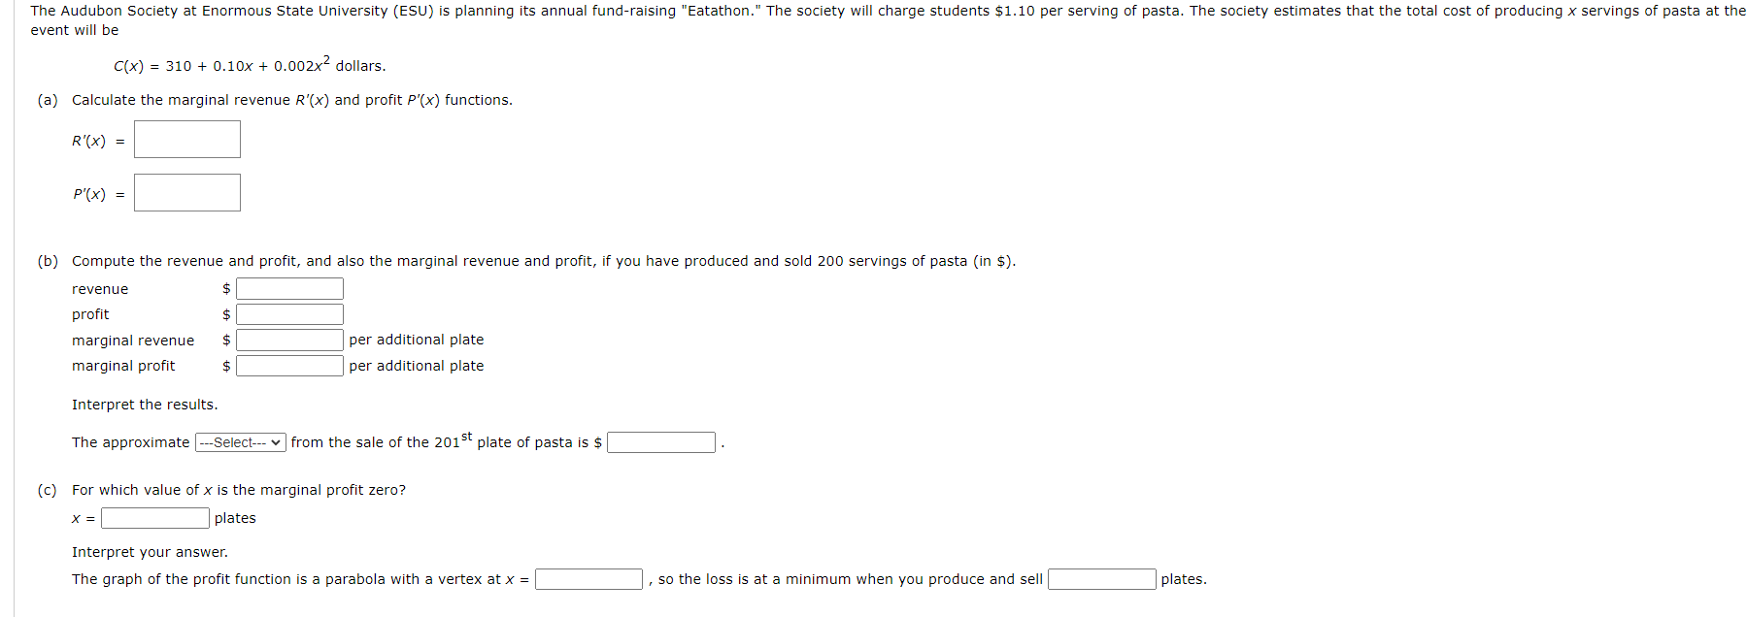Click inside the marginal revenue answer box
The width and height of the screenshot is (1748, 617).
click(x=288, y=340)
